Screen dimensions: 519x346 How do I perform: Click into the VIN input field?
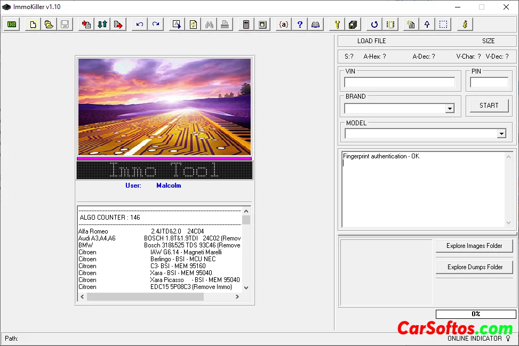click(x=400, y=83)
